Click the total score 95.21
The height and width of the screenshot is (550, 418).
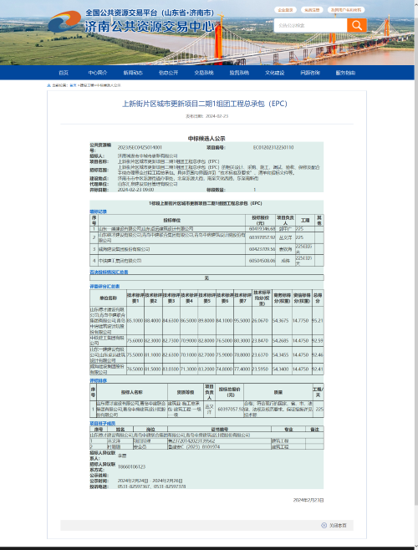(x=318, y=320)
